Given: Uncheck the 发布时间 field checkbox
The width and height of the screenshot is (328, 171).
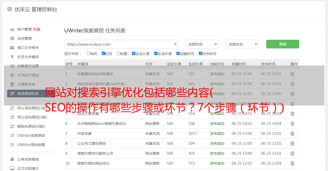Looking at the screenshot, I should pos(200,54).
